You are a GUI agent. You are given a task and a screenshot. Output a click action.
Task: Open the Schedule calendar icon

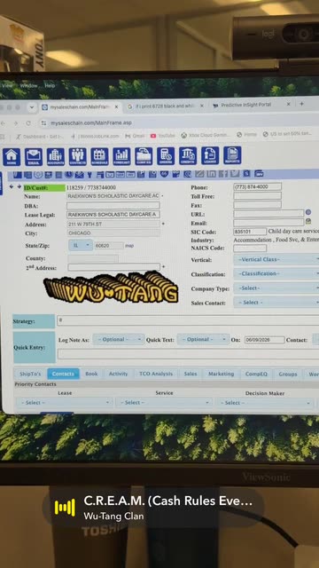tap(99, 156)
